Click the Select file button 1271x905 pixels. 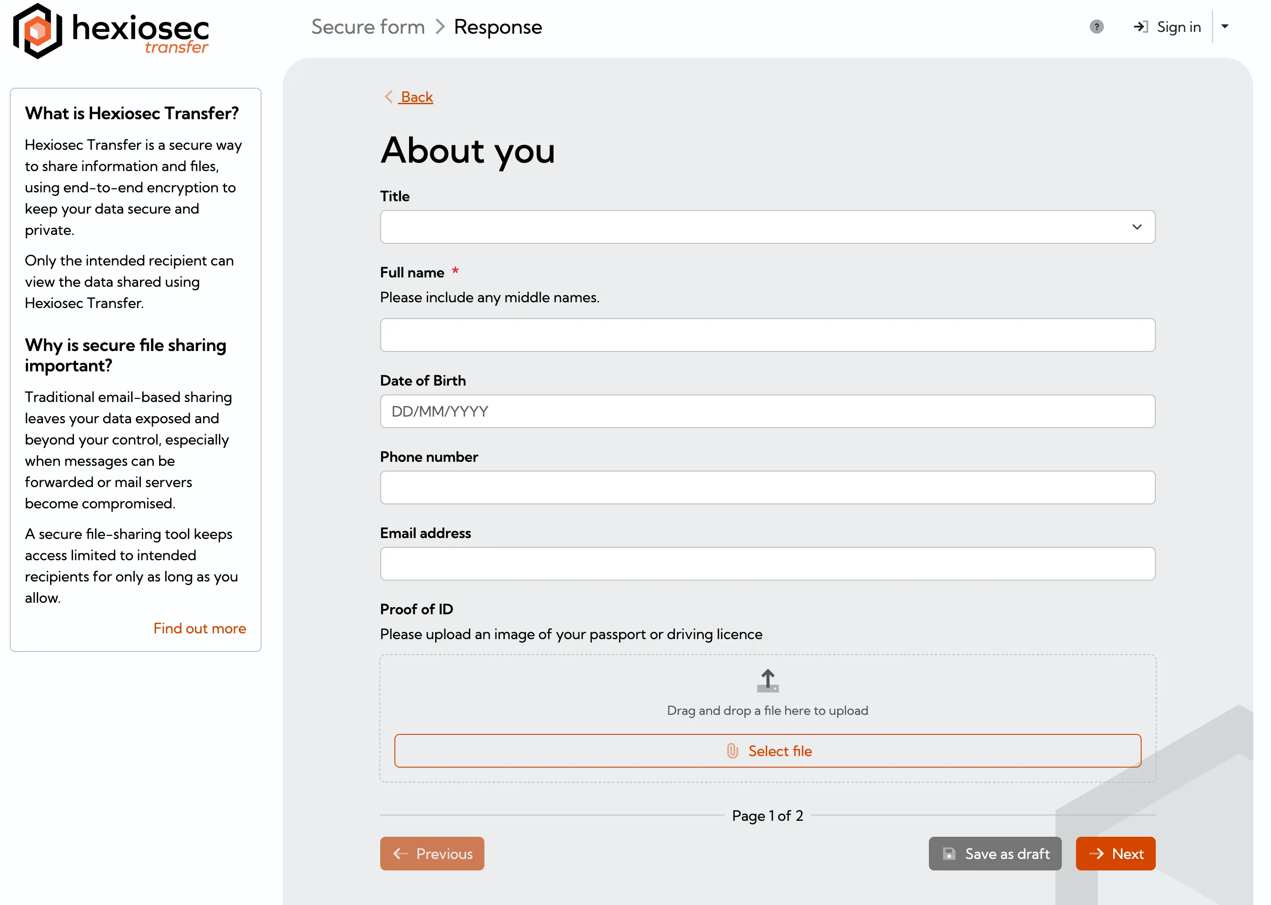click(x=767, y=751)
